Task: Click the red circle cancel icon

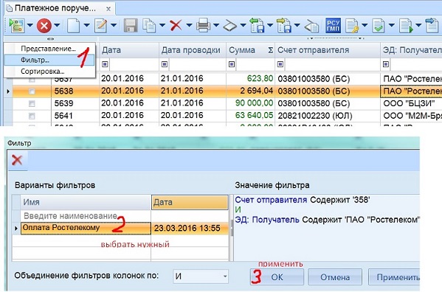Action: pyautogui.click(x=44, y=26)
